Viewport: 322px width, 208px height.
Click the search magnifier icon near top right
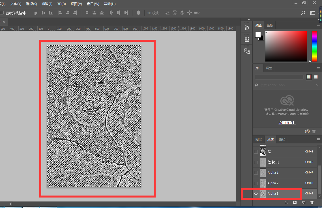tap(303, 13)
